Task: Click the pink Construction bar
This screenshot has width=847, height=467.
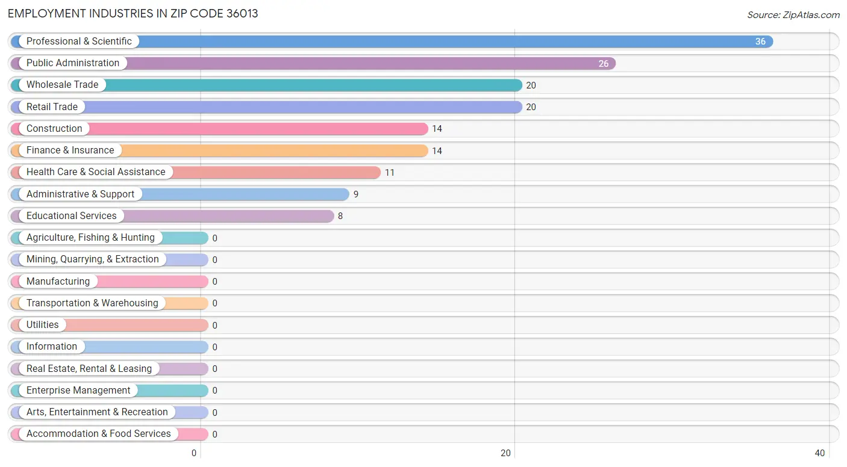Action: click(219, 129)
